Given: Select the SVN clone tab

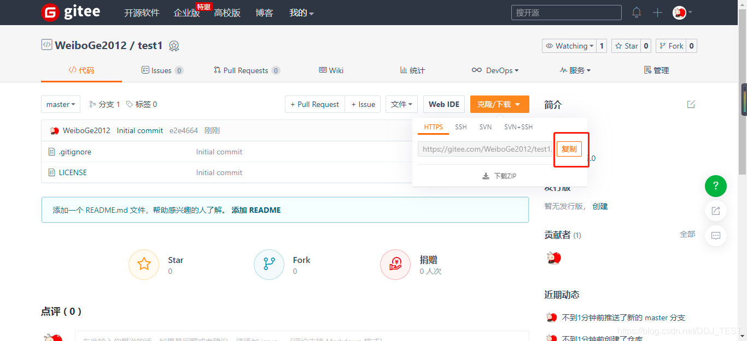Looking at the screenshot, I should 486,127.
